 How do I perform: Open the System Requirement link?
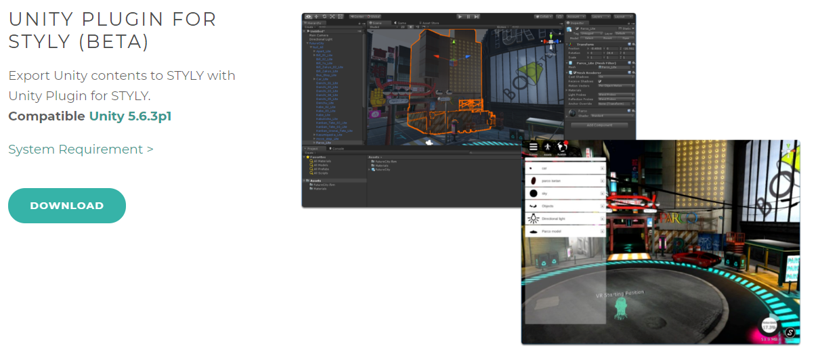point(81,149)
